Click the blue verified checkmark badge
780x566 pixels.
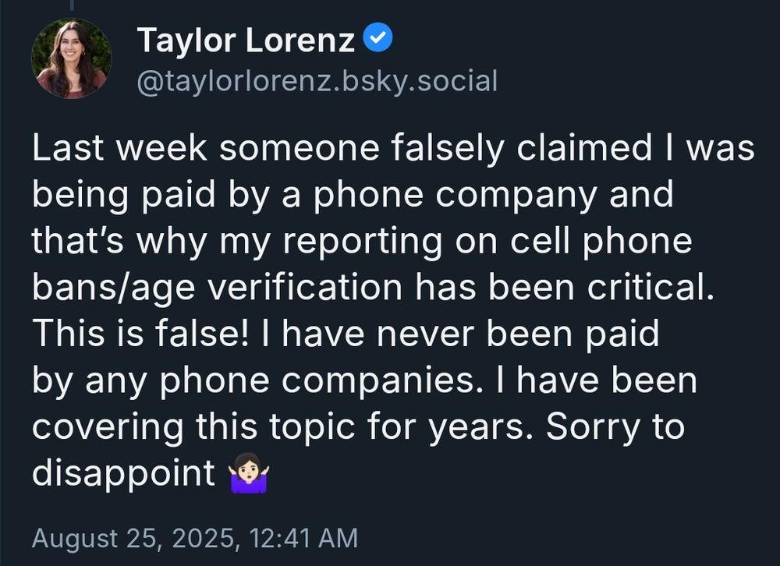(379, 39)
